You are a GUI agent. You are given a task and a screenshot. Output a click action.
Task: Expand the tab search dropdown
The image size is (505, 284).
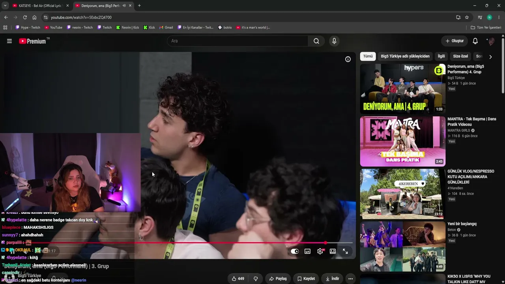point(5,6)
